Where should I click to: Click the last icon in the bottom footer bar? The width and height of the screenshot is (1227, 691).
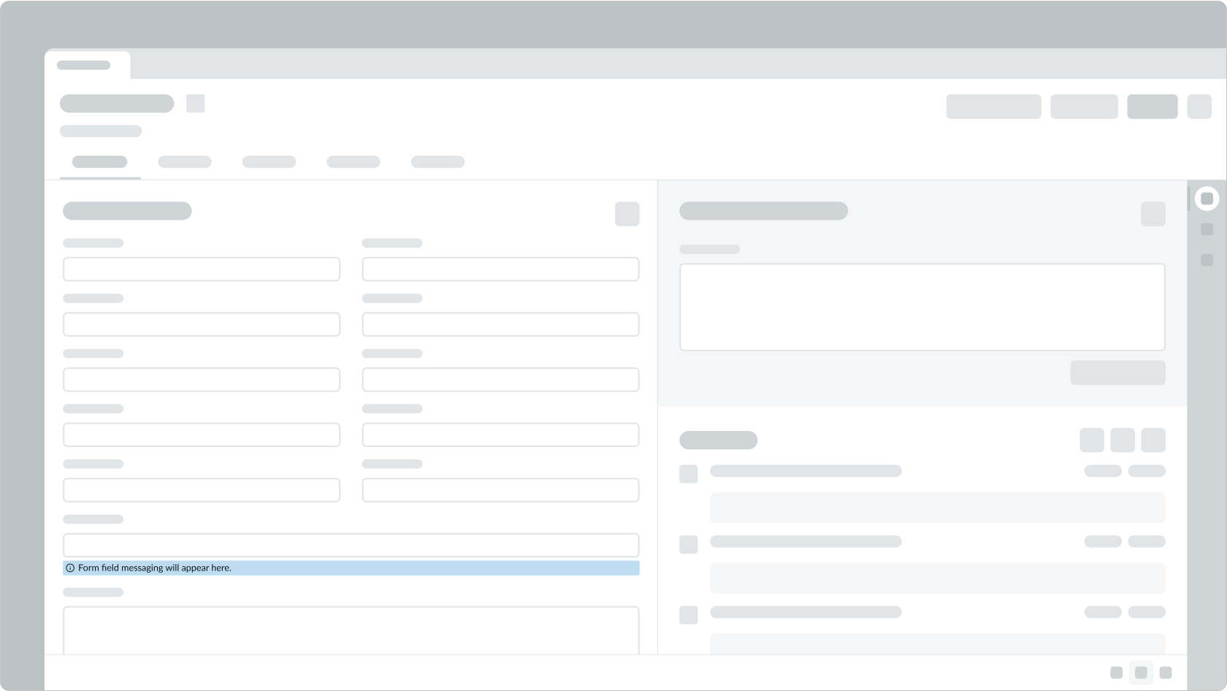[x=1166, y=673]
